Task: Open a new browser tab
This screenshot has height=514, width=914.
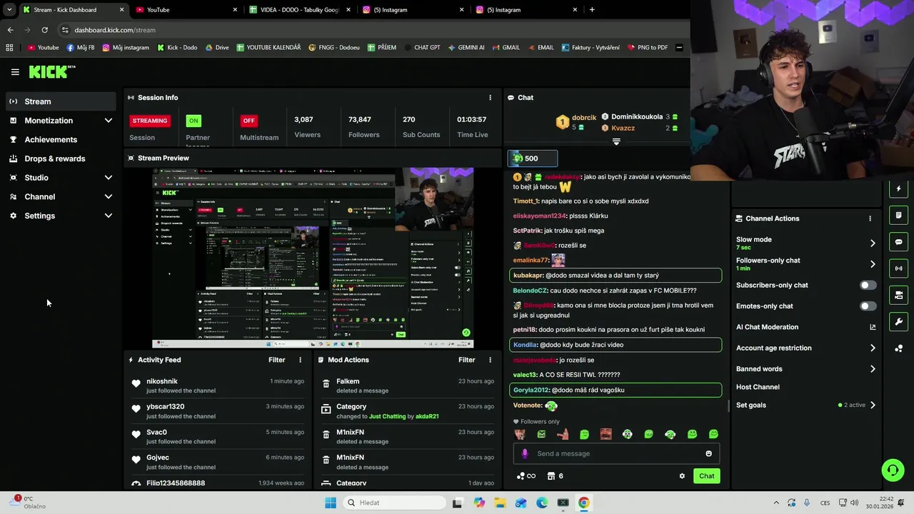Action: tap(591, 10)
